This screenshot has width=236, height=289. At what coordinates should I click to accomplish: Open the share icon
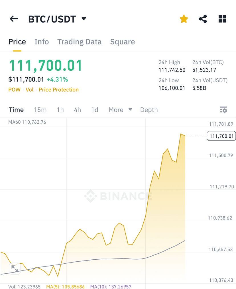(203, 19)
